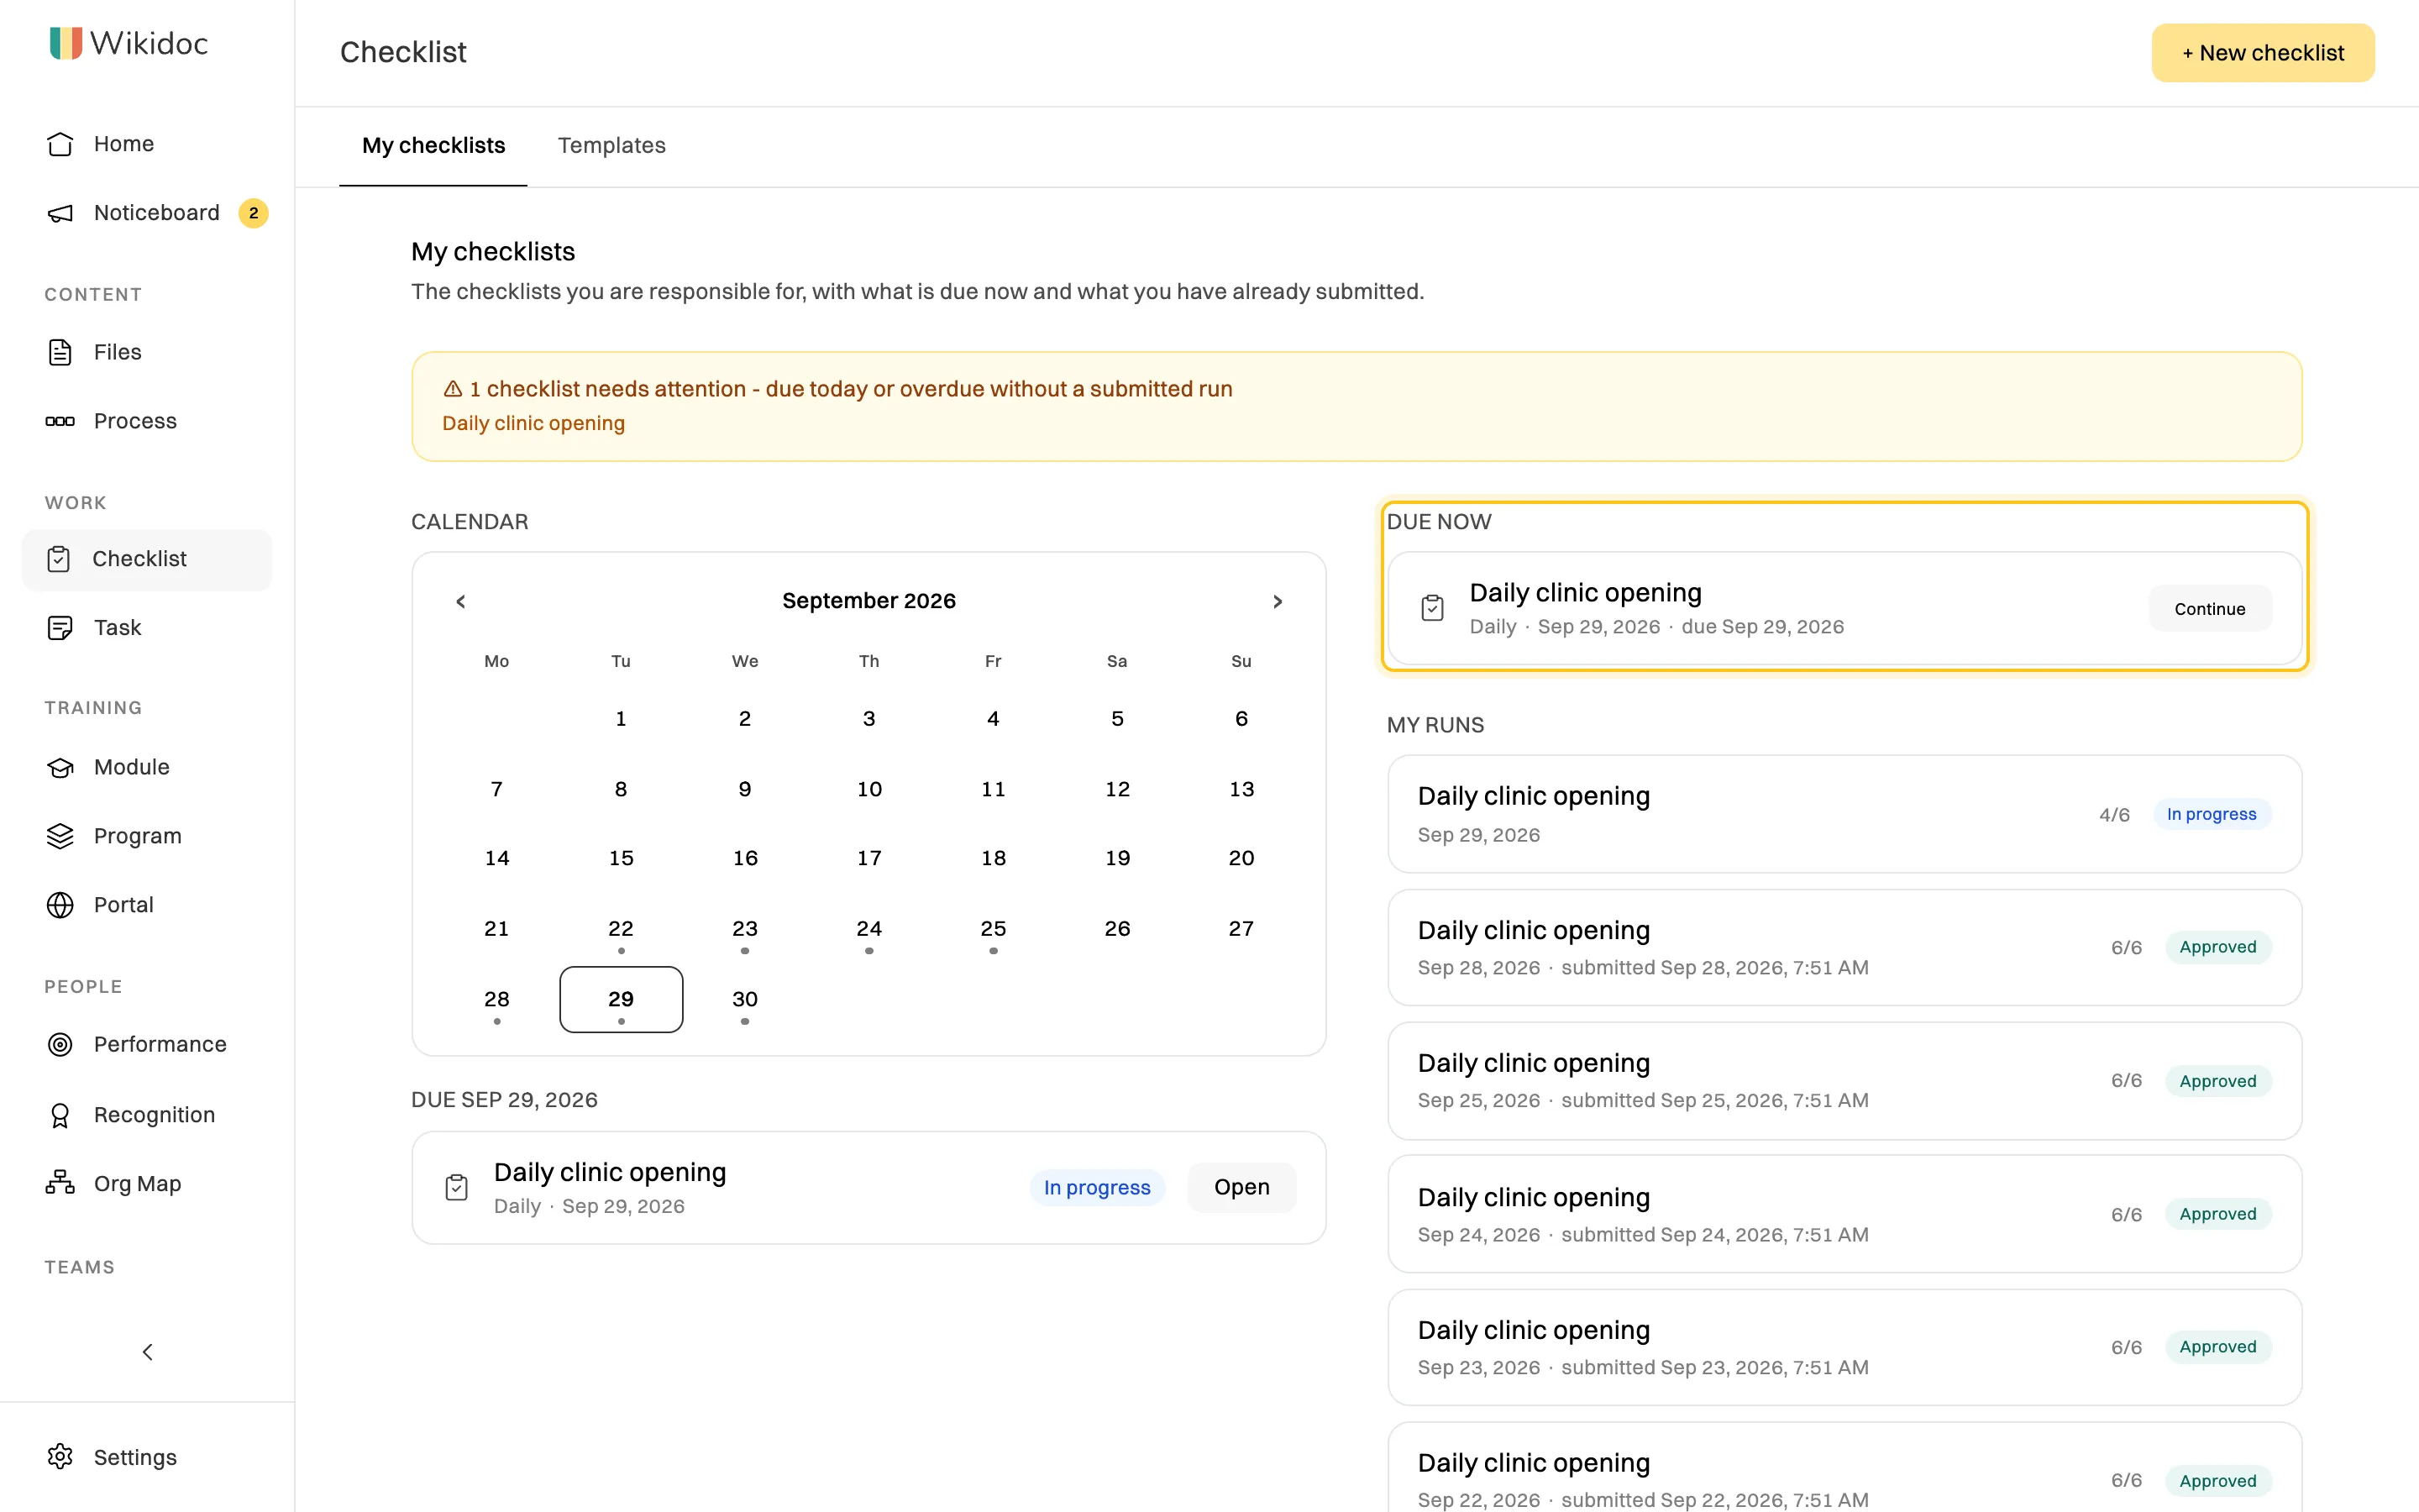
Task: Open the Org Map sidebar item
Action: coord(147,1183)
